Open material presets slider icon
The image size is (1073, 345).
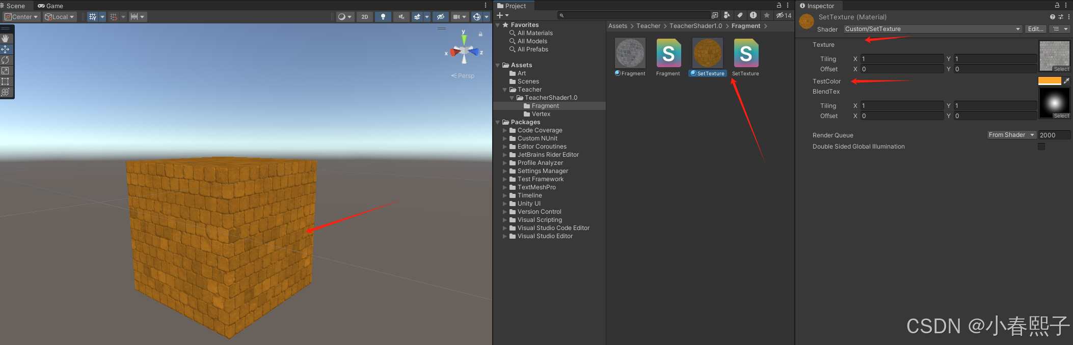click(1060, 17)
